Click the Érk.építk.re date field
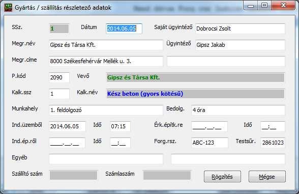The height and width of the screenshot is (194, 299). coord(210,126)
